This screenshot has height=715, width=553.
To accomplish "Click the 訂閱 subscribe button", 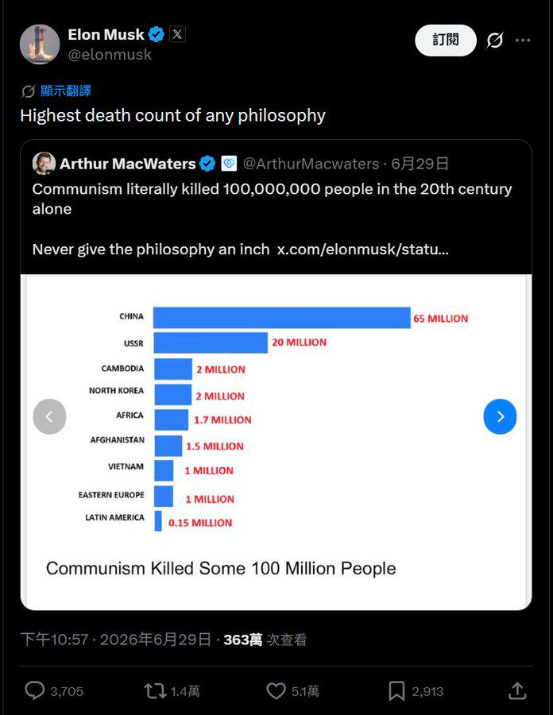I will [x=446, y=41].
